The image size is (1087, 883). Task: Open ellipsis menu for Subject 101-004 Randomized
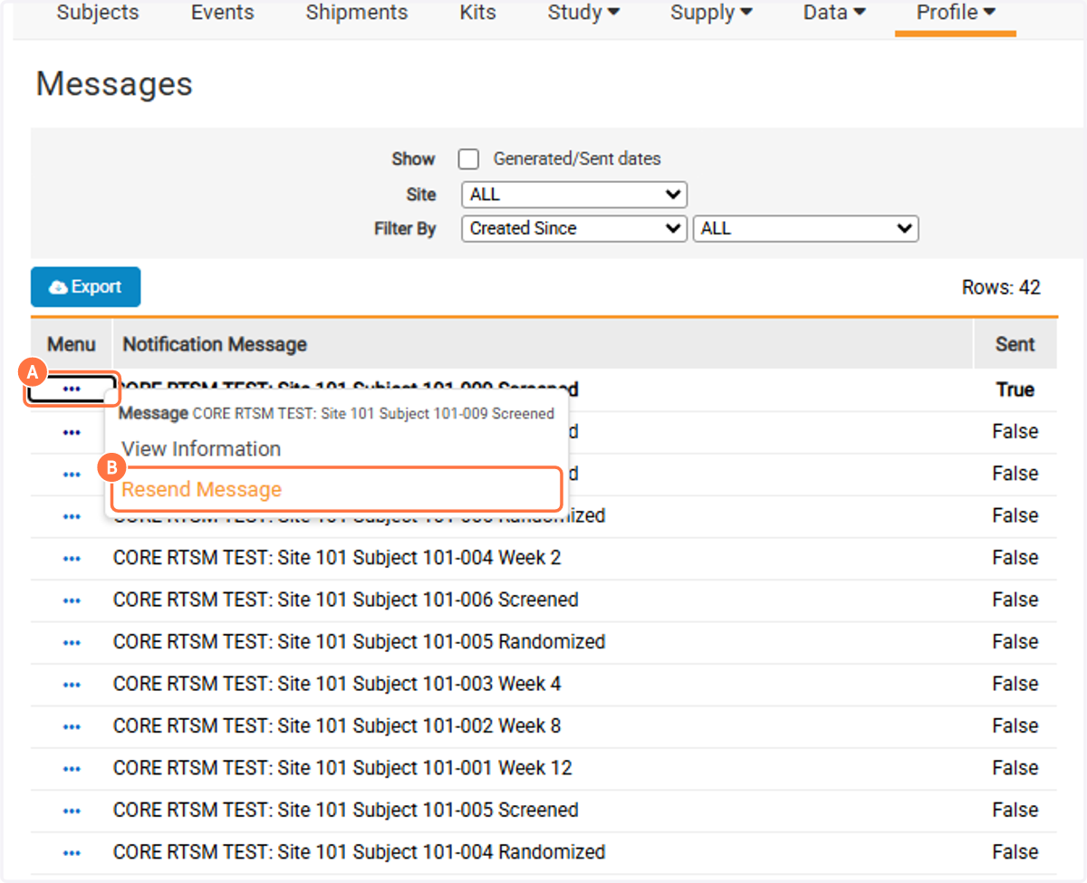point(72,853)
